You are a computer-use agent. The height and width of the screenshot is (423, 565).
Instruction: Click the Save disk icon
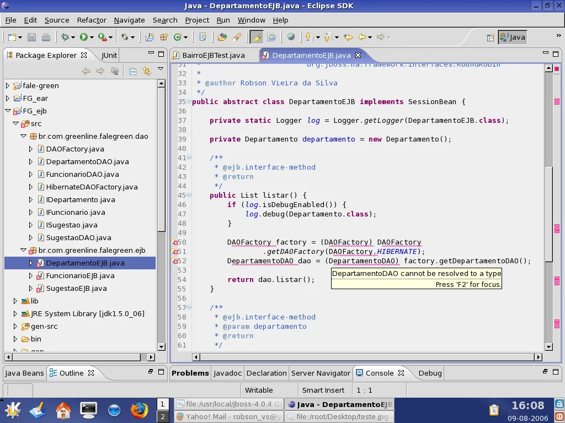click(x=31, y=37)
